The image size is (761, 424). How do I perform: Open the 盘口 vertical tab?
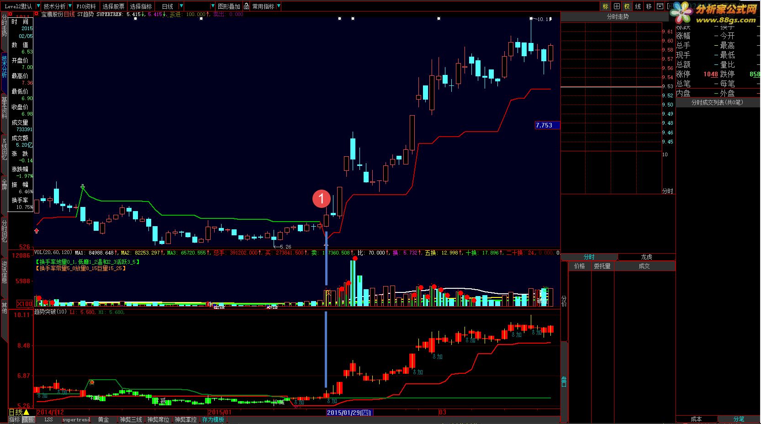tap(564, 382)
